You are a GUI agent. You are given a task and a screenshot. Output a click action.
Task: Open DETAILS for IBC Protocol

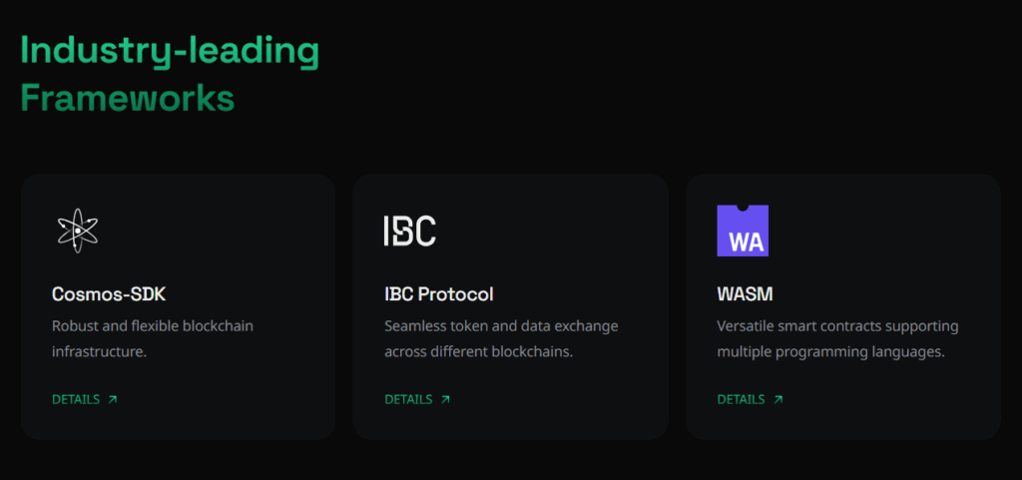[x=408, y=399]
